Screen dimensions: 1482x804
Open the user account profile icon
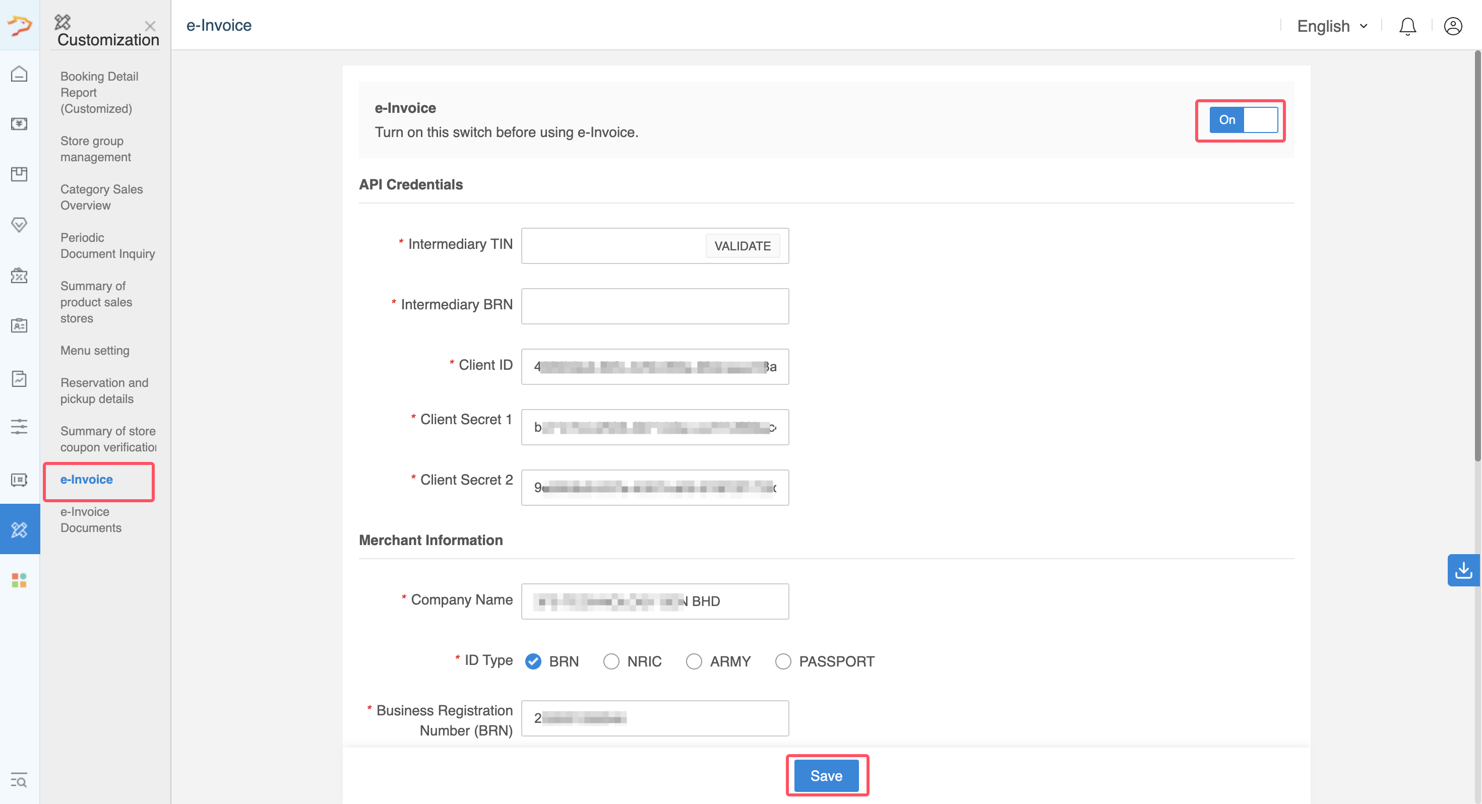pyautogui.click(x=1453, y=27)
